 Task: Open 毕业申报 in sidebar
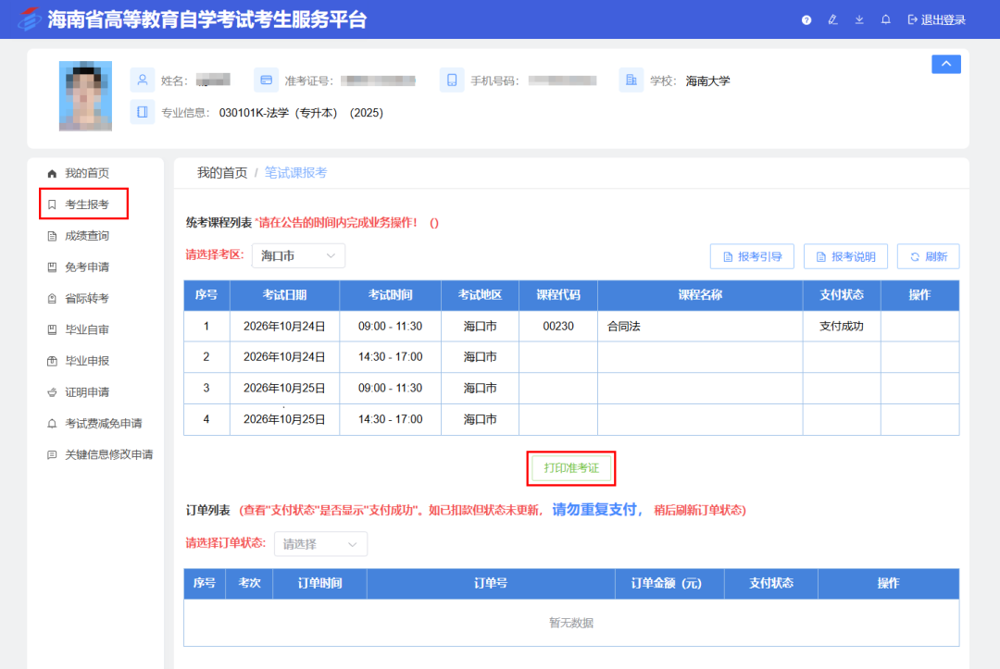(x=87, y=361)
